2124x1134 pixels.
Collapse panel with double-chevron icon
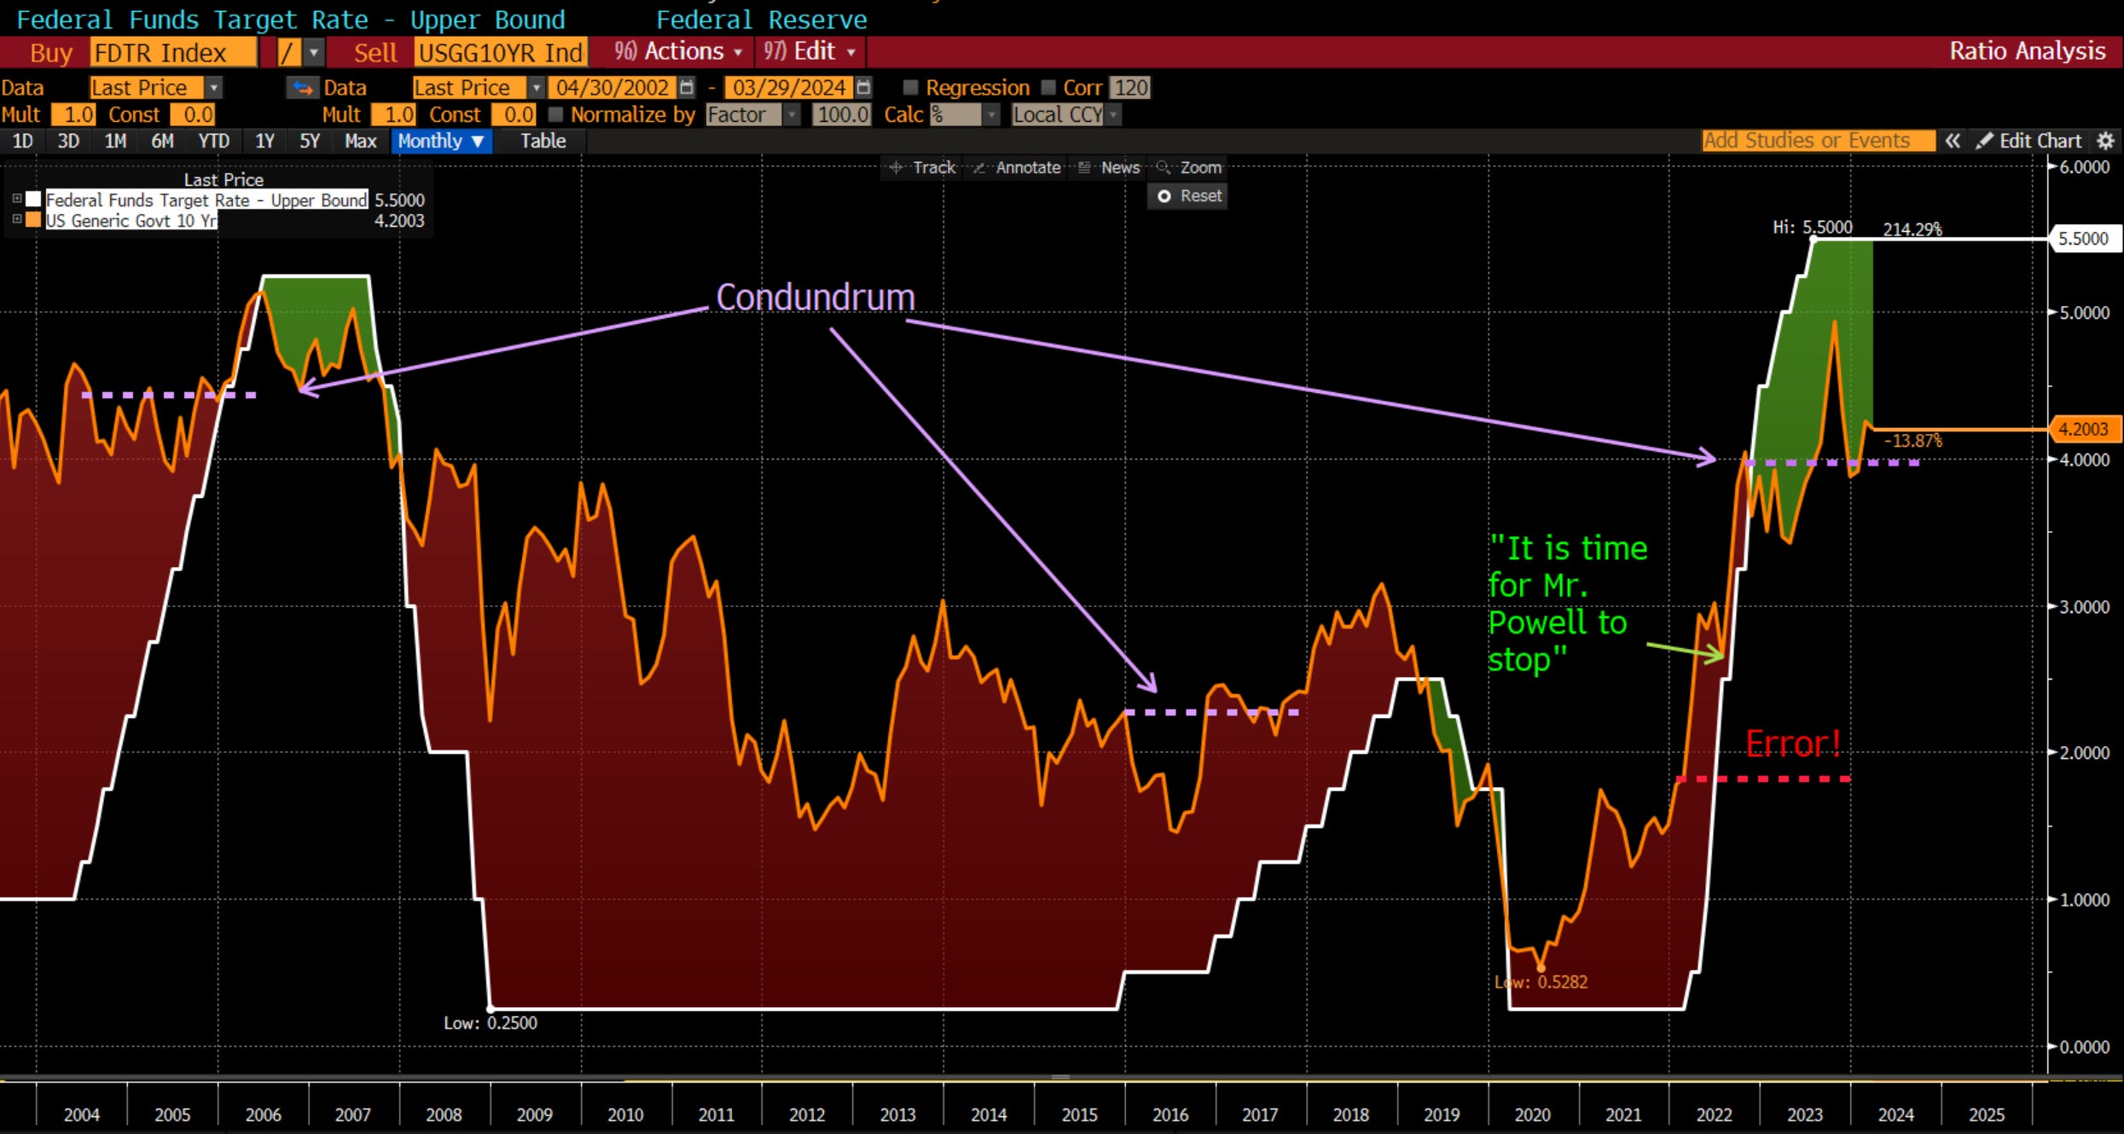click(x=1953, y=142)
